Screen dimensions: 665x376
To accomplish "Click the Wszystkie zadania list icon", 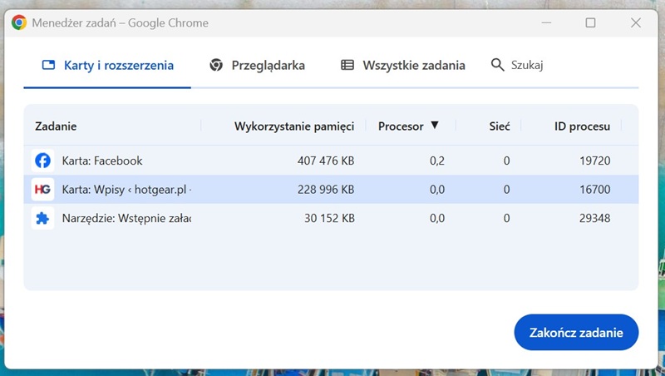I will [x=347, y=65].
